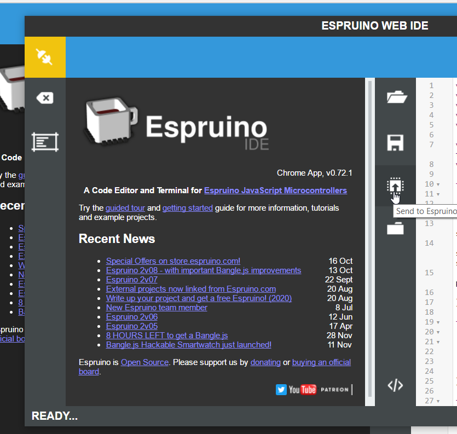Click the READY... status bar text
The width and height of the screenshot is (457, 434).
(x=55, y=416)
